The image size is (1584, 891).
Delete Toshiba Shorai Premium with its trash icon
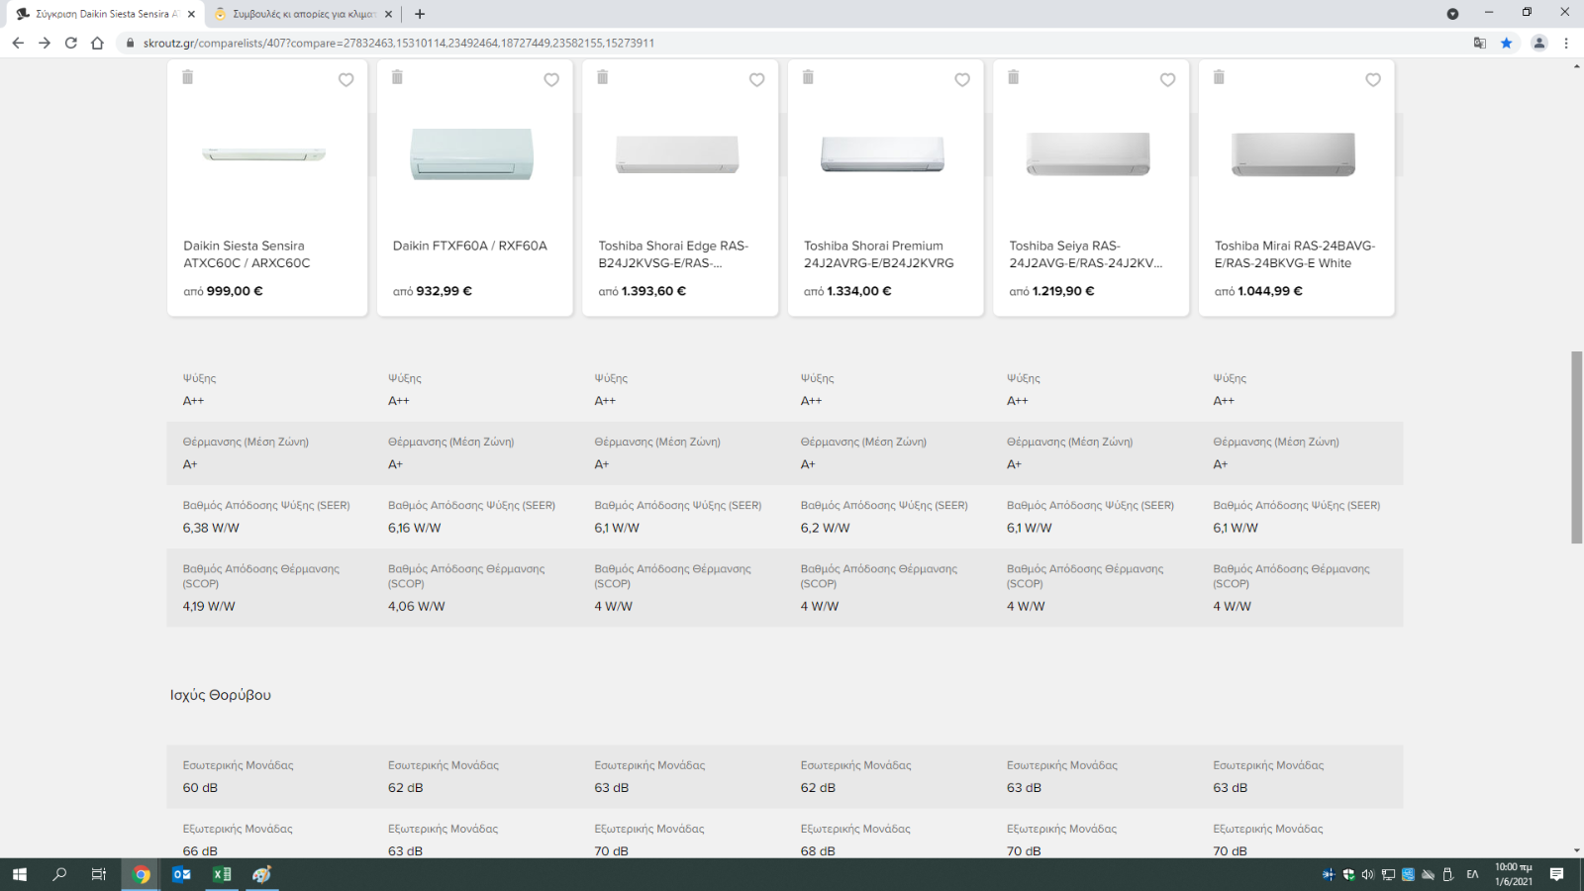pyautogui.click(x=808, y=77)
